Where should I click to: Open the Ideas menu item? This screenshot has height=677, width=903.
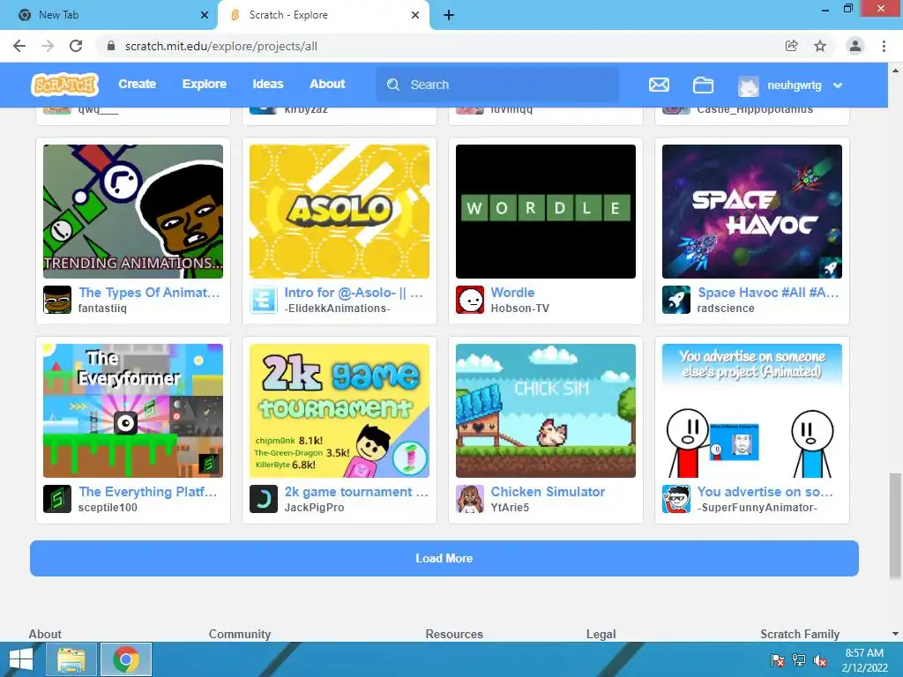[268, 84]
